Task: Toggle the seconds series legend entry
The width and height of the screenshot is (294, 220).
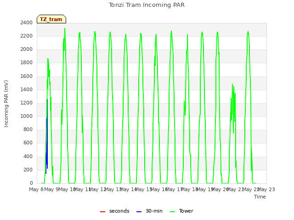Action: tap(115, 211)
